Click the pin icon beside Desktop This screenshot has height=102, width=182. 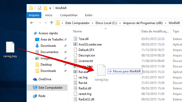click(x=65, y=65)
